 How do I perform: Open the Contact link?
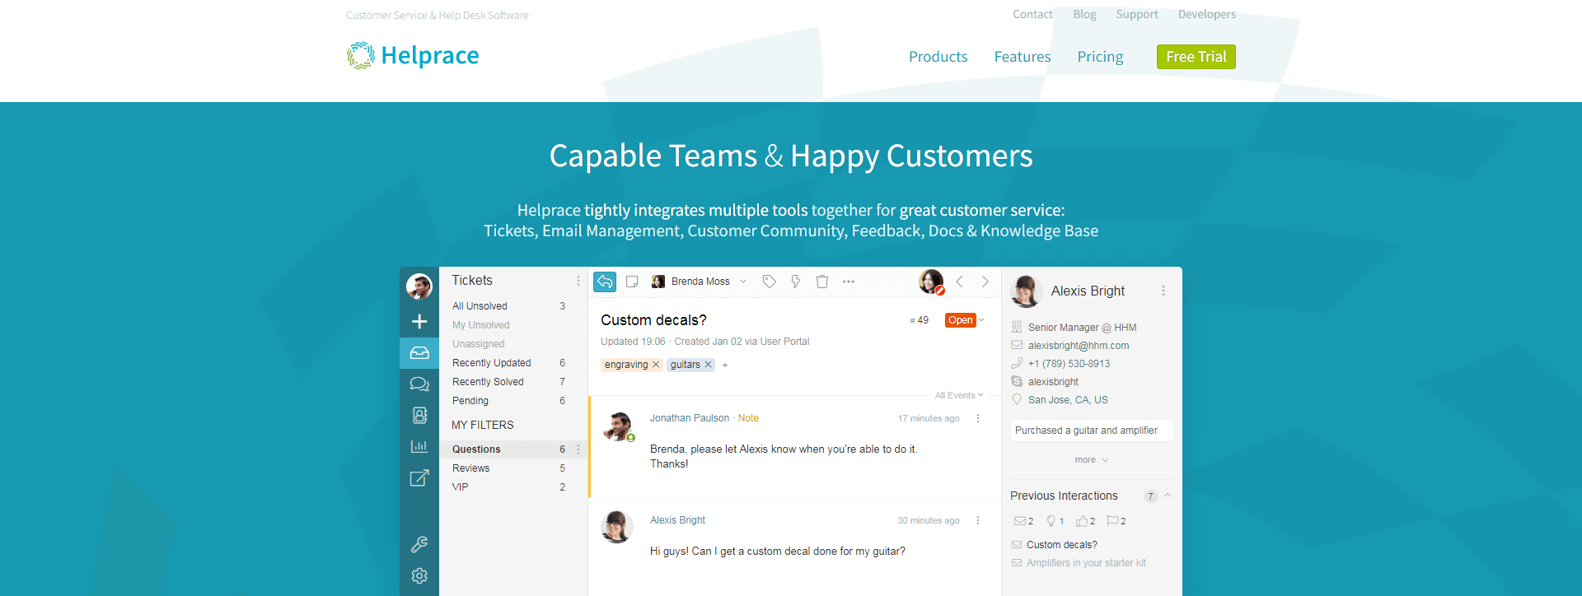coord(1032,14)
